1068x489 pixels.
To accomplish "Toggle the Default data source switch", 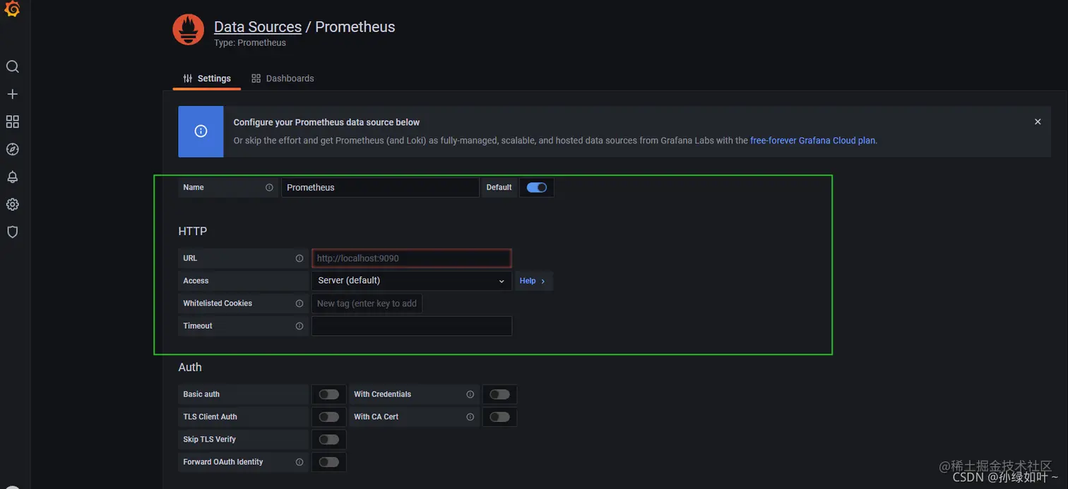I will (x=537, y=188).
